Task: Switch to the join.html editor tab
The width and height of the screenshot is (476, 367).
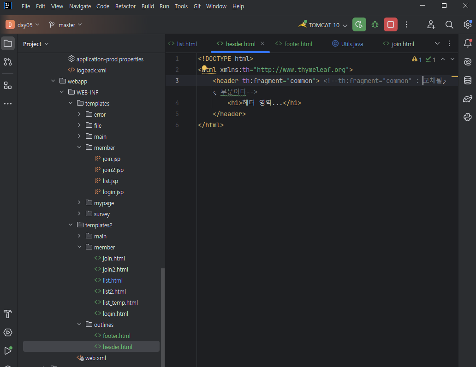Action: click(x=399, y=44)
